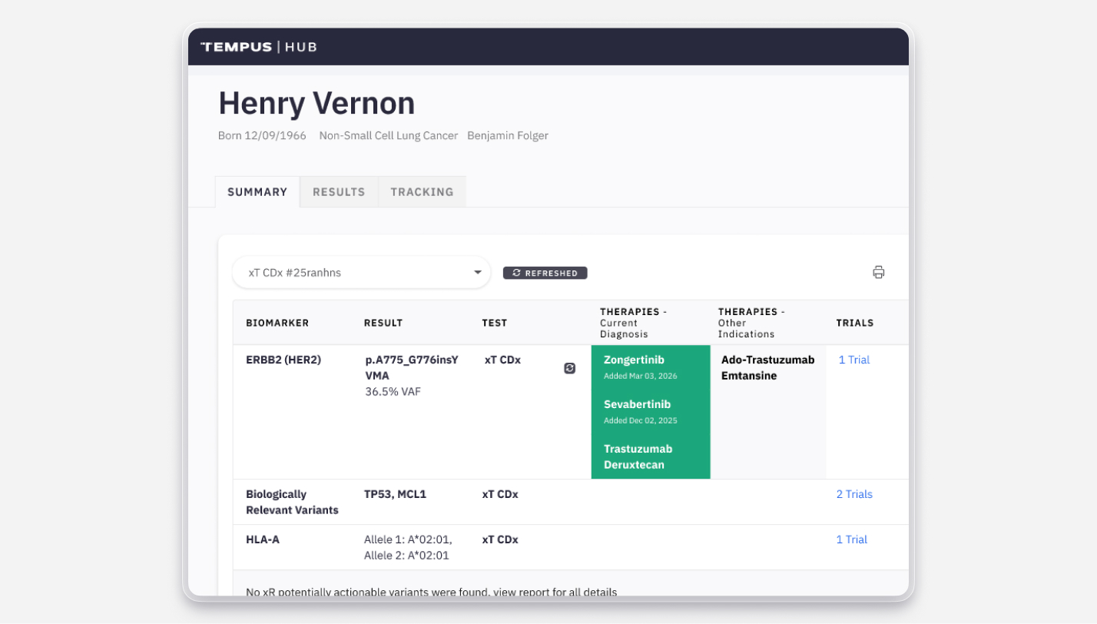This screenshot has height=624, width=1097.
Task: Click the refresh icon in ERBB2 row
Action: pyautogui.click(x=569, y=368)
